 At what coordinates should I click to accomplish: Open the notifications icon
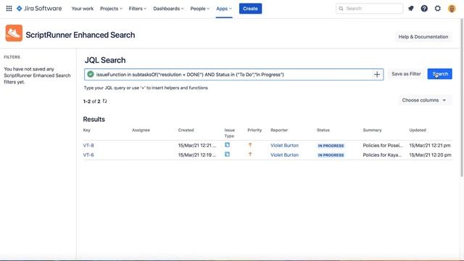tap(411, 9)
